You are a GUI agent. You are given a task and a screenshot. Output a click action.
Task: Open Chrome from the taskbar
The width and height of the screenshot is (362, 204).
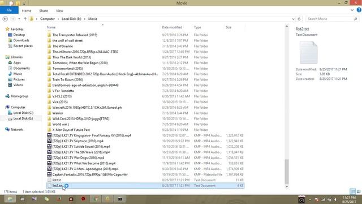coord(96,199)
